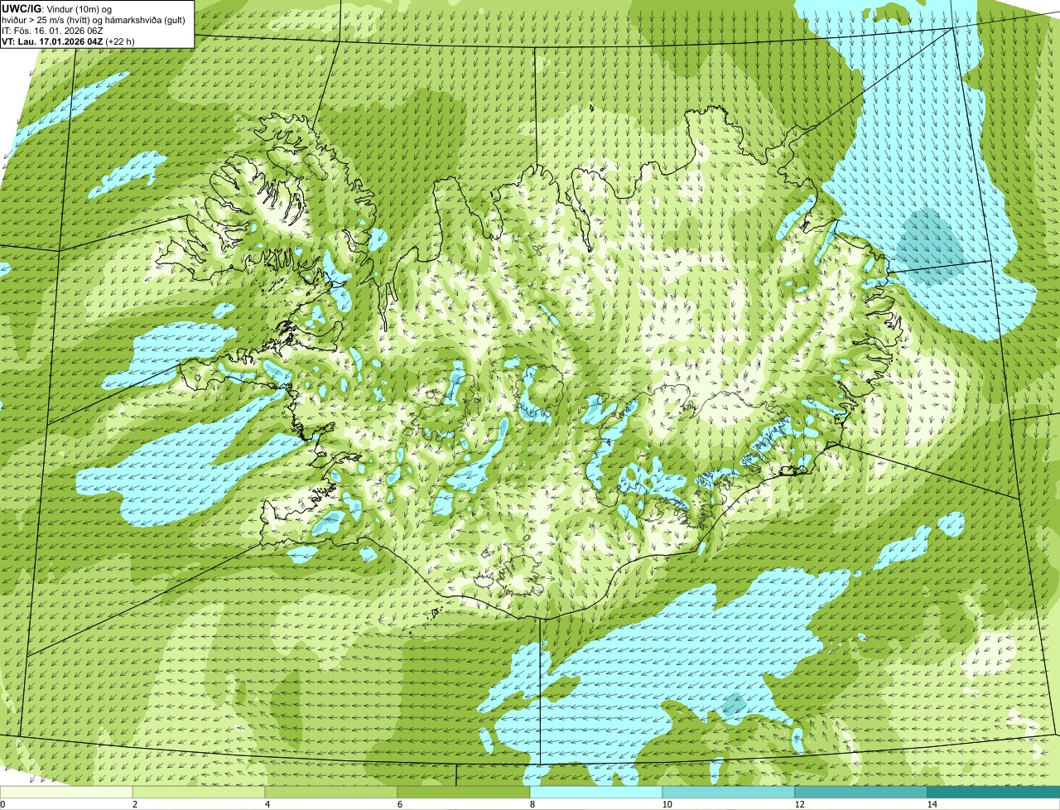This screenshot has width=1060, height=810.
Task: Click the pale yellow 0–2 color scale segment
Action: click(66, 792)
